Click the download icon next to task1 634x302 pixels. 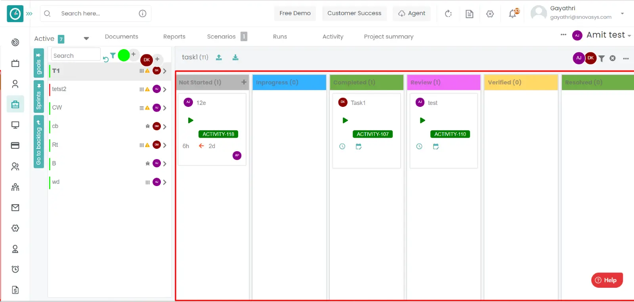pos(235,57)
